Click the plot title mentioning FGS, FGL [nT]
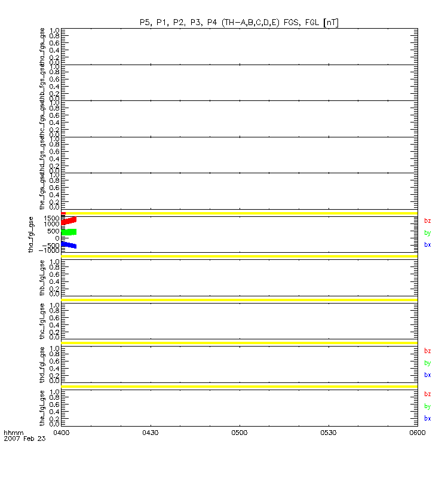Screen dimensions: 448x478 pyautogui.click(x=240, y=23)
